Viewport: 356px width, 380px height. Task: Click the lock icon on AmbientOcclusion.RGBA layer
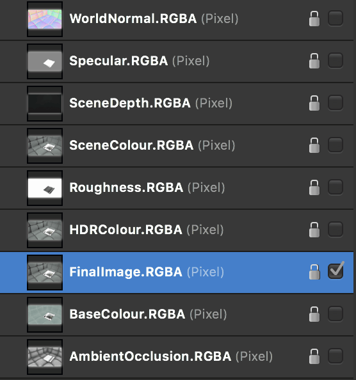coord(314,356)
